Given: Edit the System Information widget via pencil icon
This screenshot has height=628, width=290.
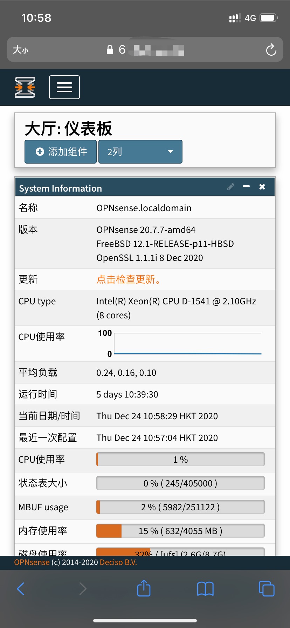Looking at the screenshot, I should click(230, 187).
